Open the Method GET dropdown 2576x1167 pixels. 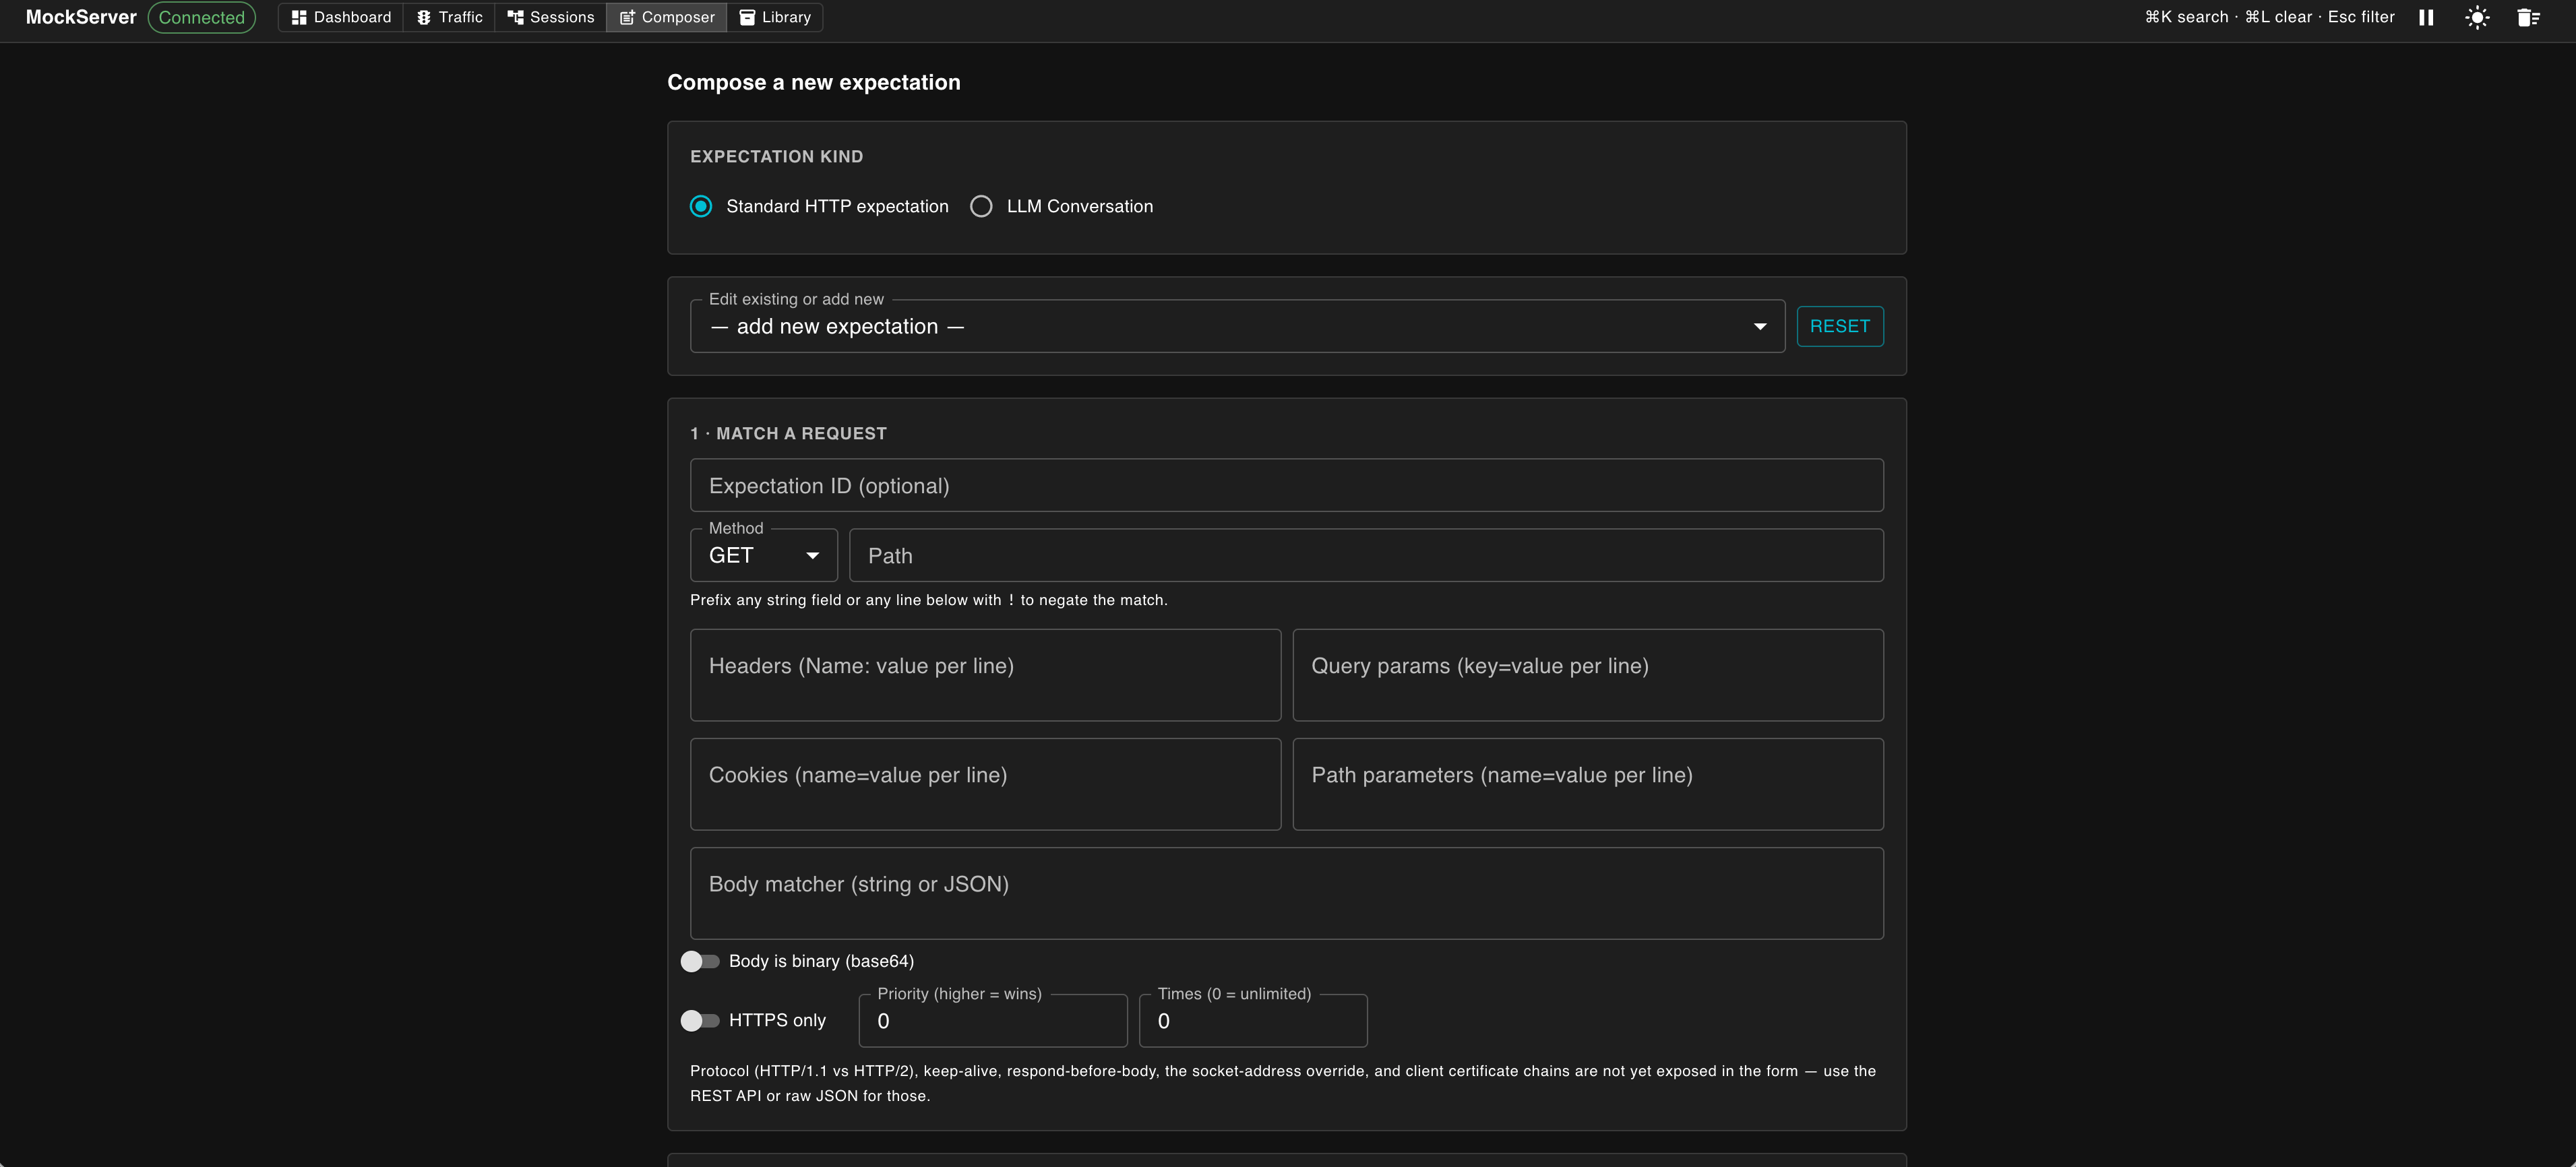(764, 555)
